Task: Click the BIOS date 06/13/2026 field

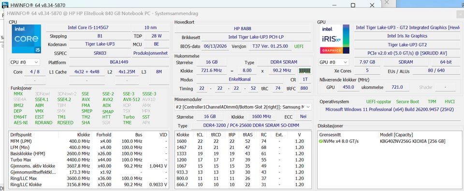Action: pyautogui.click(x=216, y=46)
